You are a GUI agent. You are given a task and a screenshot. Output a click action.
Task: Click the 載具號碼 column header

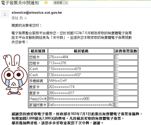[81, 51]
